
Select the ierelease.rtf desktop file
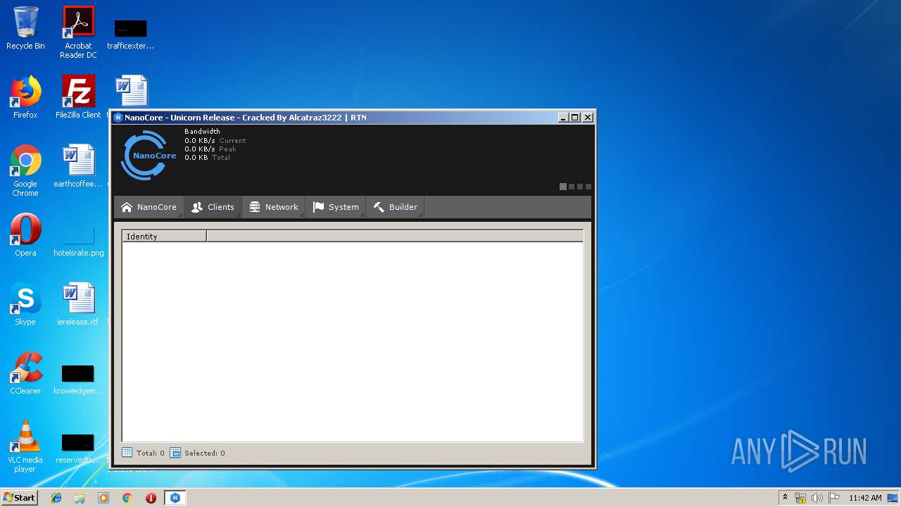point(78,304)
